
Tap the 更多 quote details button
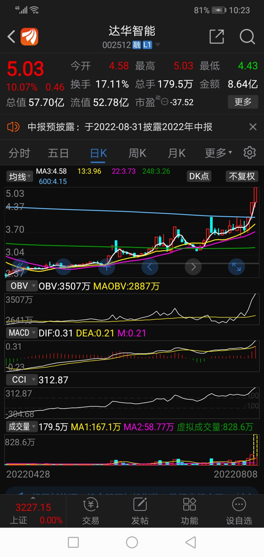point(243,102)
